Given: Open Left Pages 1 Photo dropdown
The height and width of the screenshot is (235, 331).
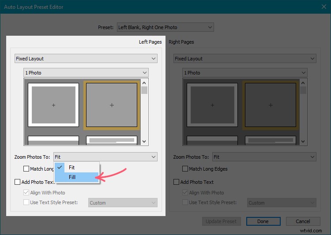Looking at the screenshot, I should point(86,73).
